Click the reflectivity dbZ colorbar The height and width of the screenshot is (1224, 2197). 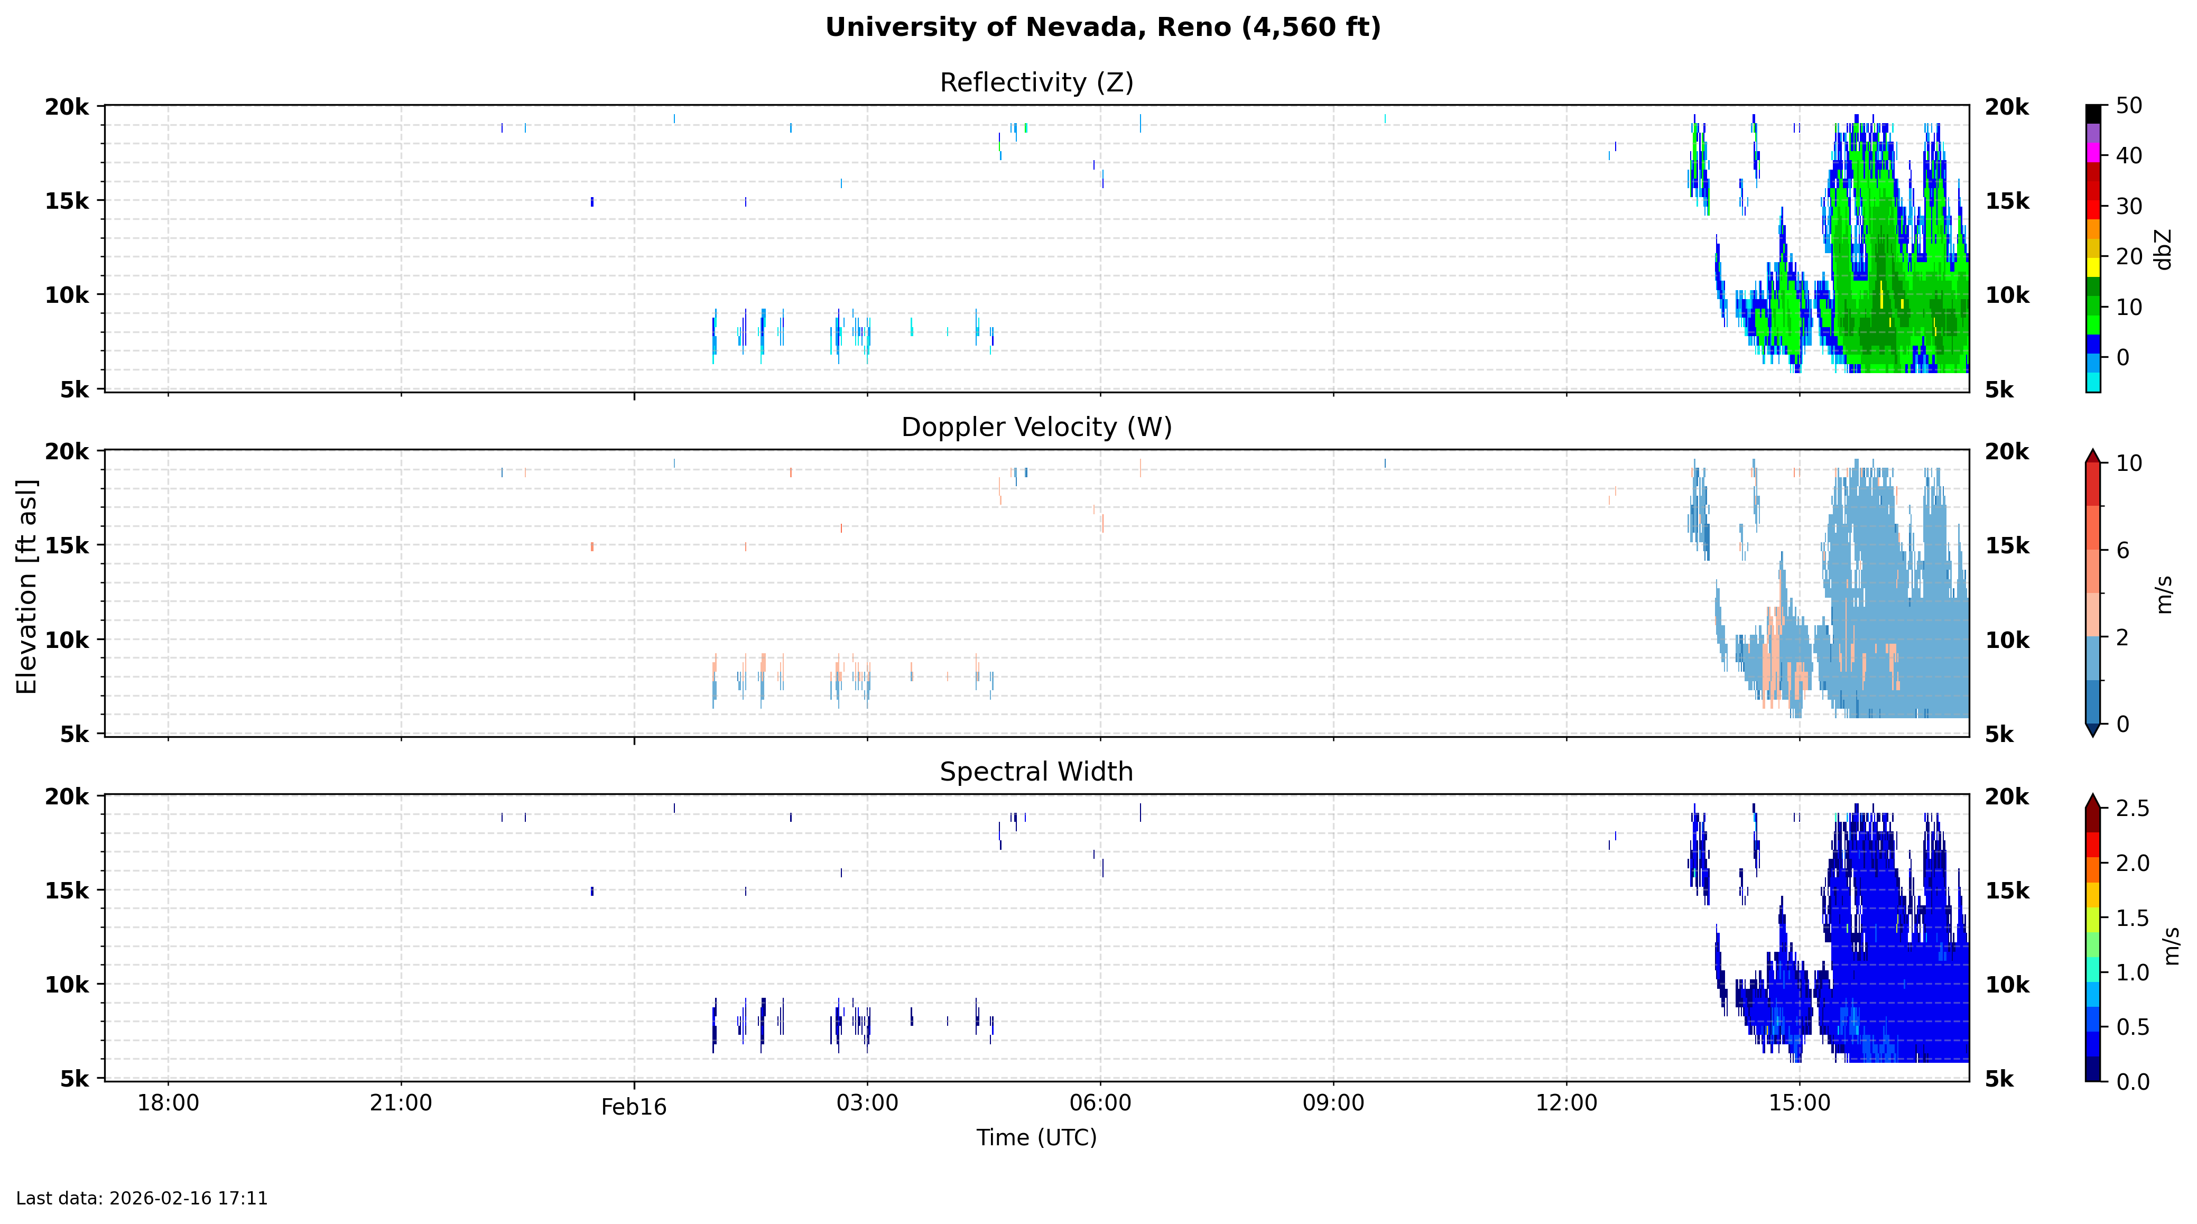pos(2093,248)
